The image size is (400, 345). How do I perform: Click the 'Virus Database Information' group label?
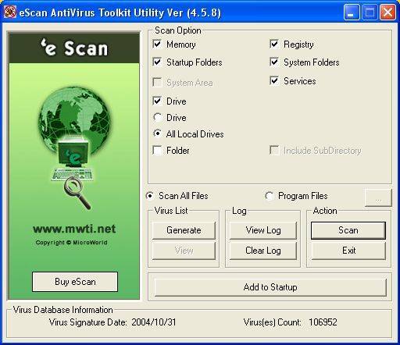(x=63, y=310)
